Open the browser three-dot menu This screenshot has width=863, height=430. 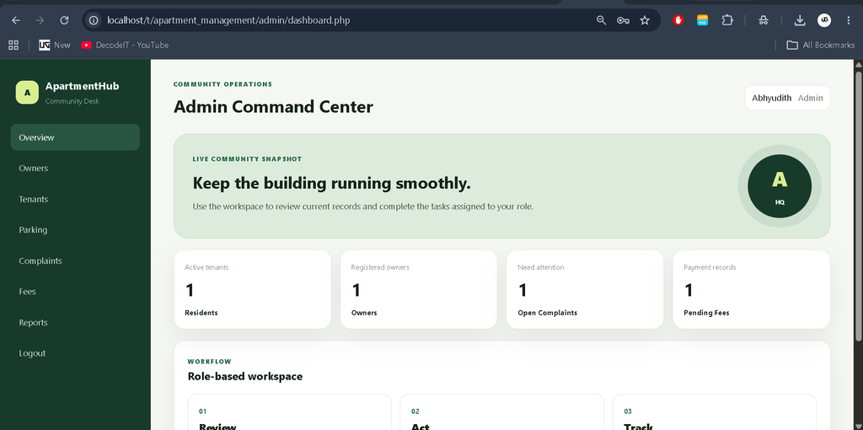(x=848, y=20)
